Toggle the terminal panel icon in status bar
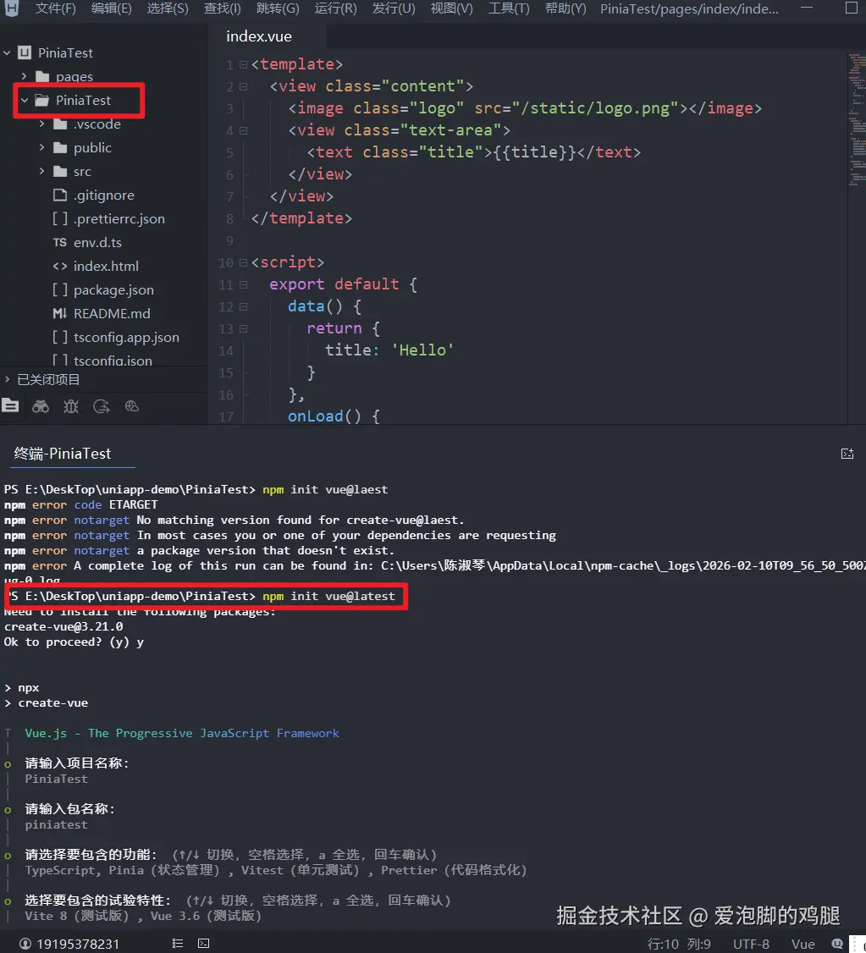The width and height of the screenshot is (866, 953). click(203, 944)
